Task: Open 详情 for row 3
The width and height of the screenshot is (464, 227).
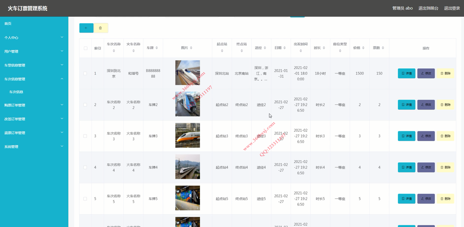Action: [406, 136]
